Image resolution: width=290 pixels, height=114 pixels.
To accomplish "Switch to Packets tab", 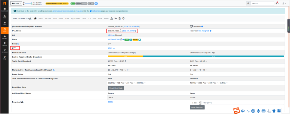I will tap(48, 18).
